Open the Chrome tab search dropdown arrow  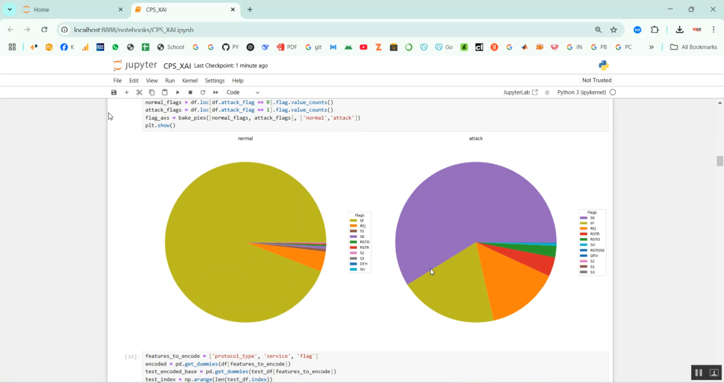pos(10,10)
